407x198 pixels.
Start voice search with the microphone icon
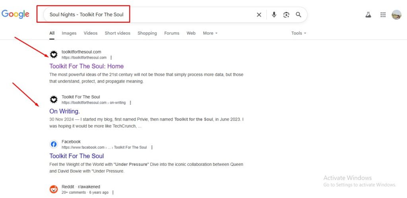pyautogui.click(x=274, y=15)
